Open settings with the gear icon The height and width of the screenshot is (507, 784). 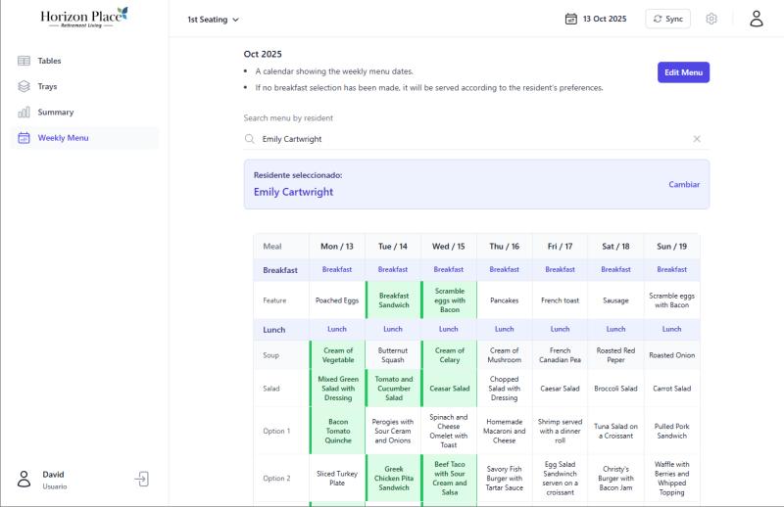tap(711, 19)
